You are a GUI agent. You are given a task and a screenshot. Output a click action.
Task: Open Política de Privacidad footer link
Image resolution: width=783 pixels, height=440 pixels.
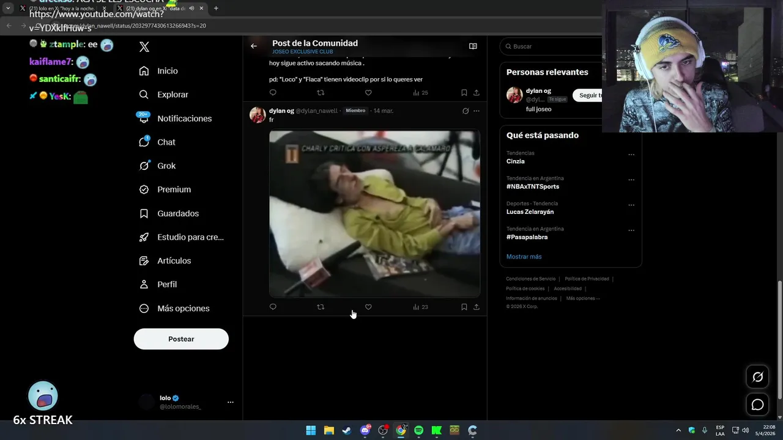587,279
